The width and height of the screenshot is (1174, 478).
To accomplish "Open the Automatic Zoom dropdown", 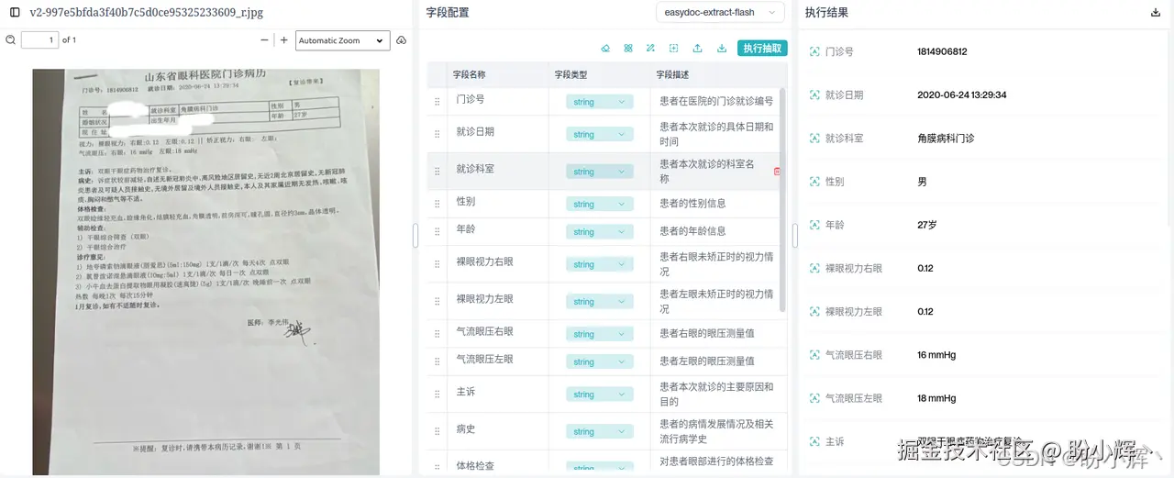I will (x=343, y=40).
